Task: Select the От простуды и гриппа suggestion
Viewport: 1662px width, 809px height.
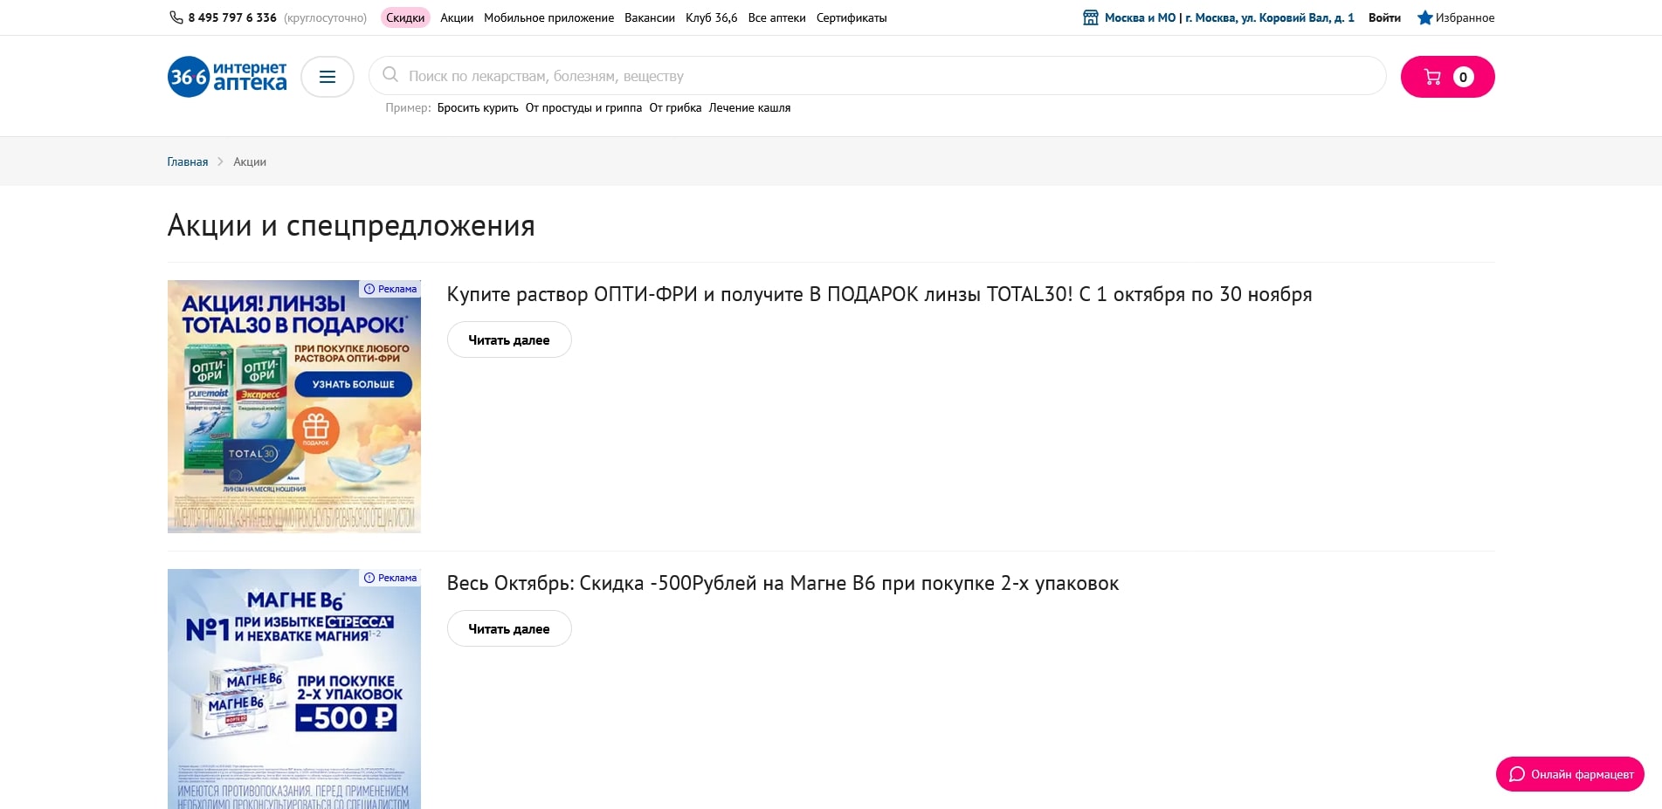Action: 583,108
